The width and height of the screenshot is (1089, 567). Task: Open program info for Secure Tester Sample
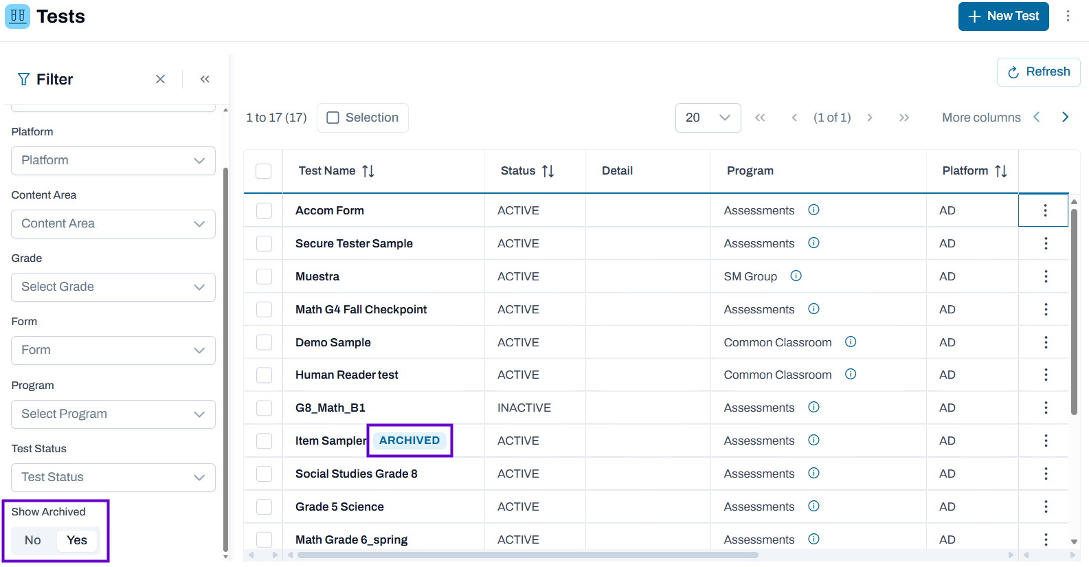[x=813, y=243]
